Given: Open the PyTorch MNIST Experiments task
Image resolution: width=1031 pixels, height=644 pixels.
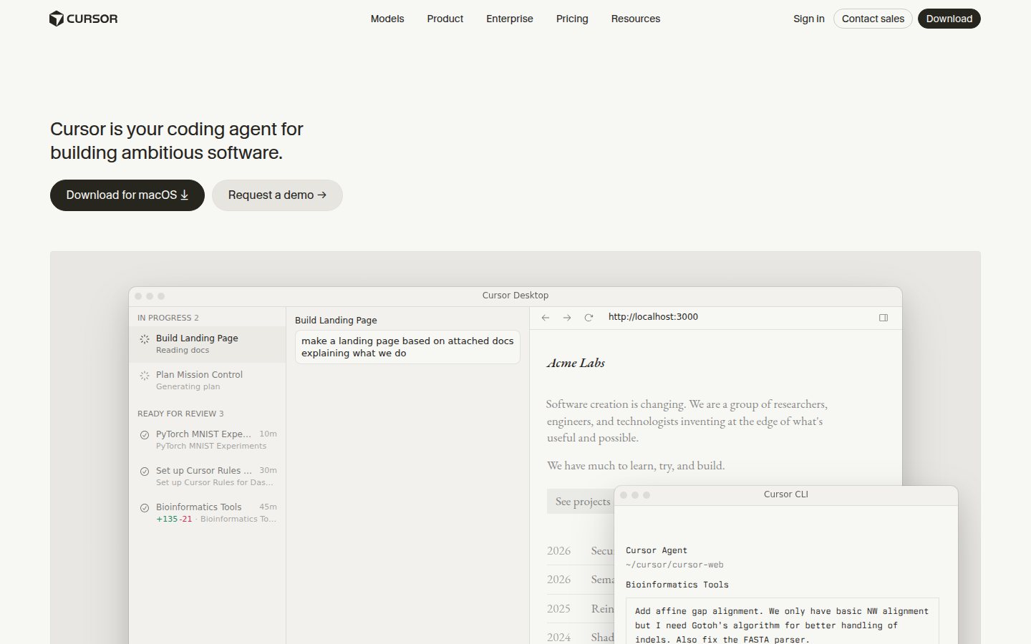Looking at the screenshot, I should [208, 440].
